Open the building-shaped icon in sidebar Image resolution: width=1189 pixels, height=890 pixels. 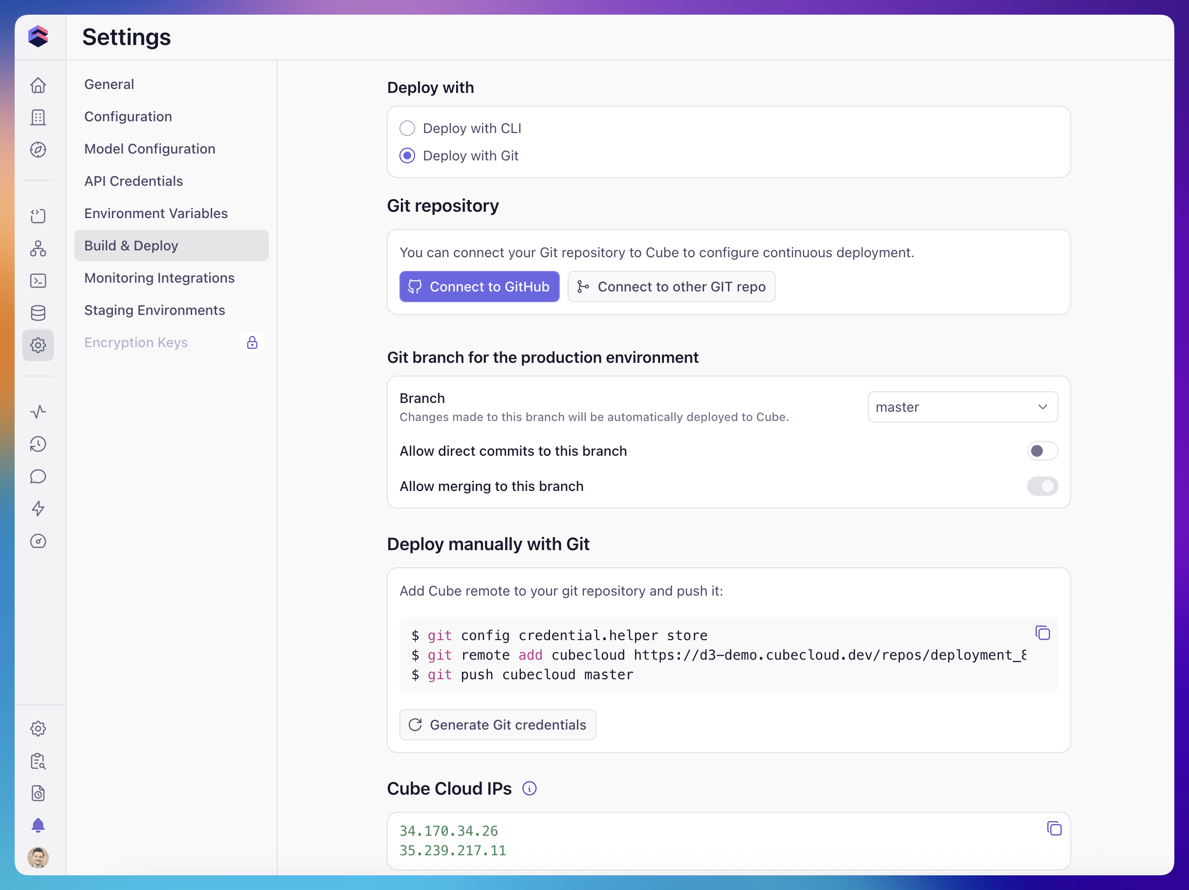(x=38, y=117)
